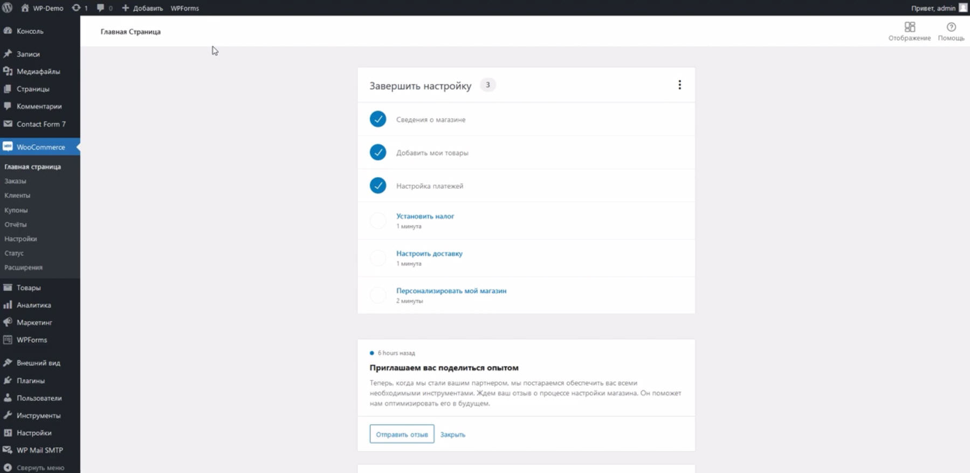
Task: Click the Отправить отзыв button
Action: point(402,434)
